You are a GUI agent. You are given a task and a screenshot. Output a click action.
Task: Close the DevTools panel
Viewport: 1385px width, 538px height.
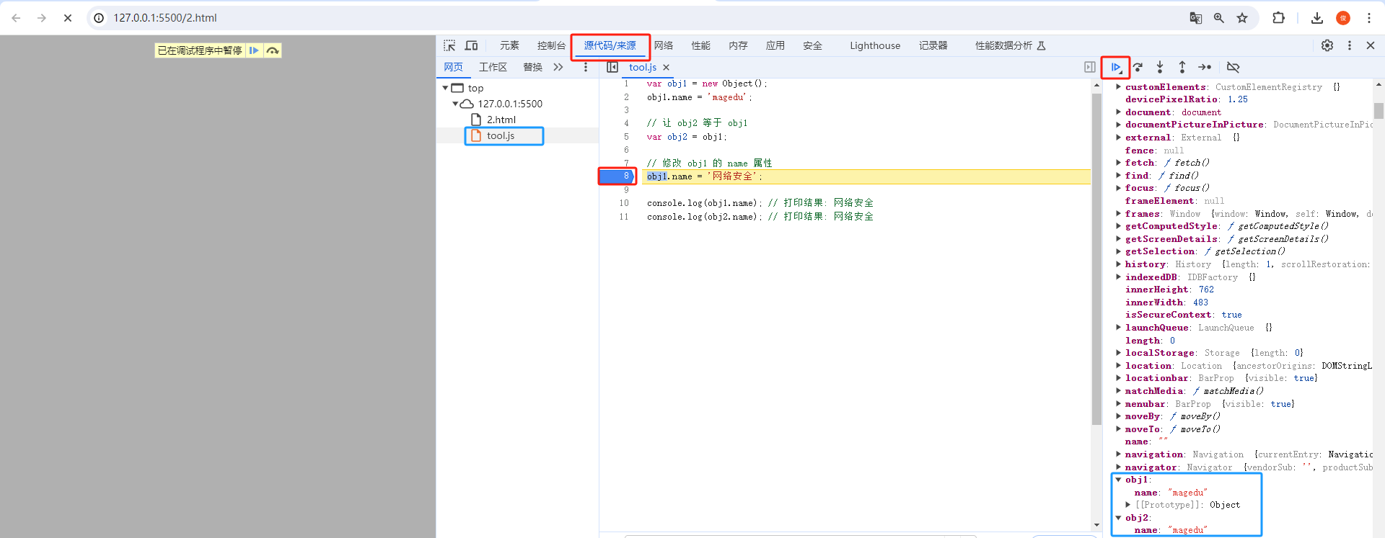coord(1371,45)
